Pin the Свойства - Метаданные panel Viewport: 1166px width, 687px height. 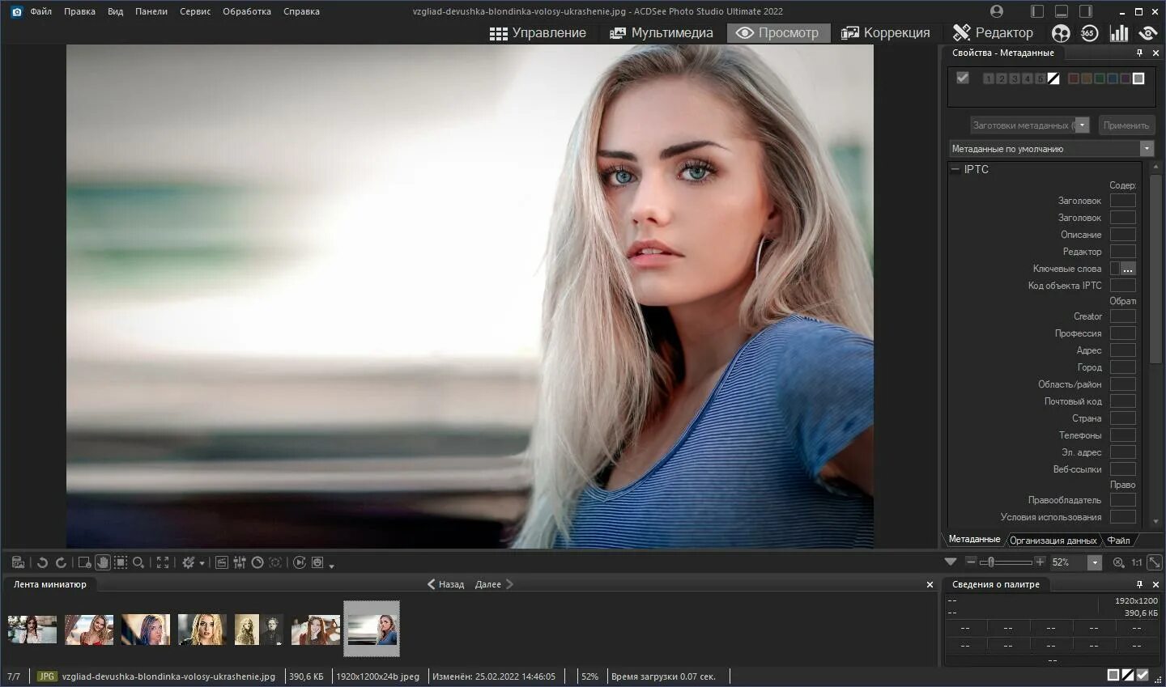coord(1139,53)
